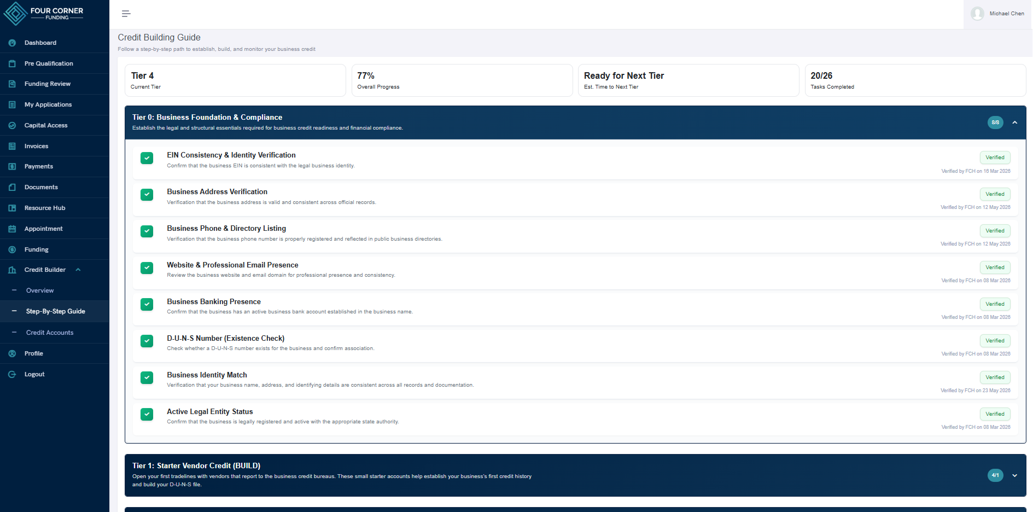Select Step-By-Step Guide menu item
This screenshot has height=512, width=1033.
[55, 311]
